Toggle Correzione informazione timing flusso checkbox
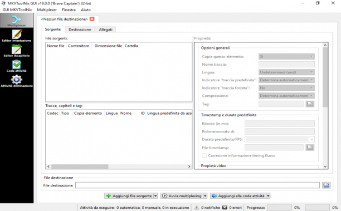Image resolution: width=341 pixels, height=211 pixels. point(204,155)
